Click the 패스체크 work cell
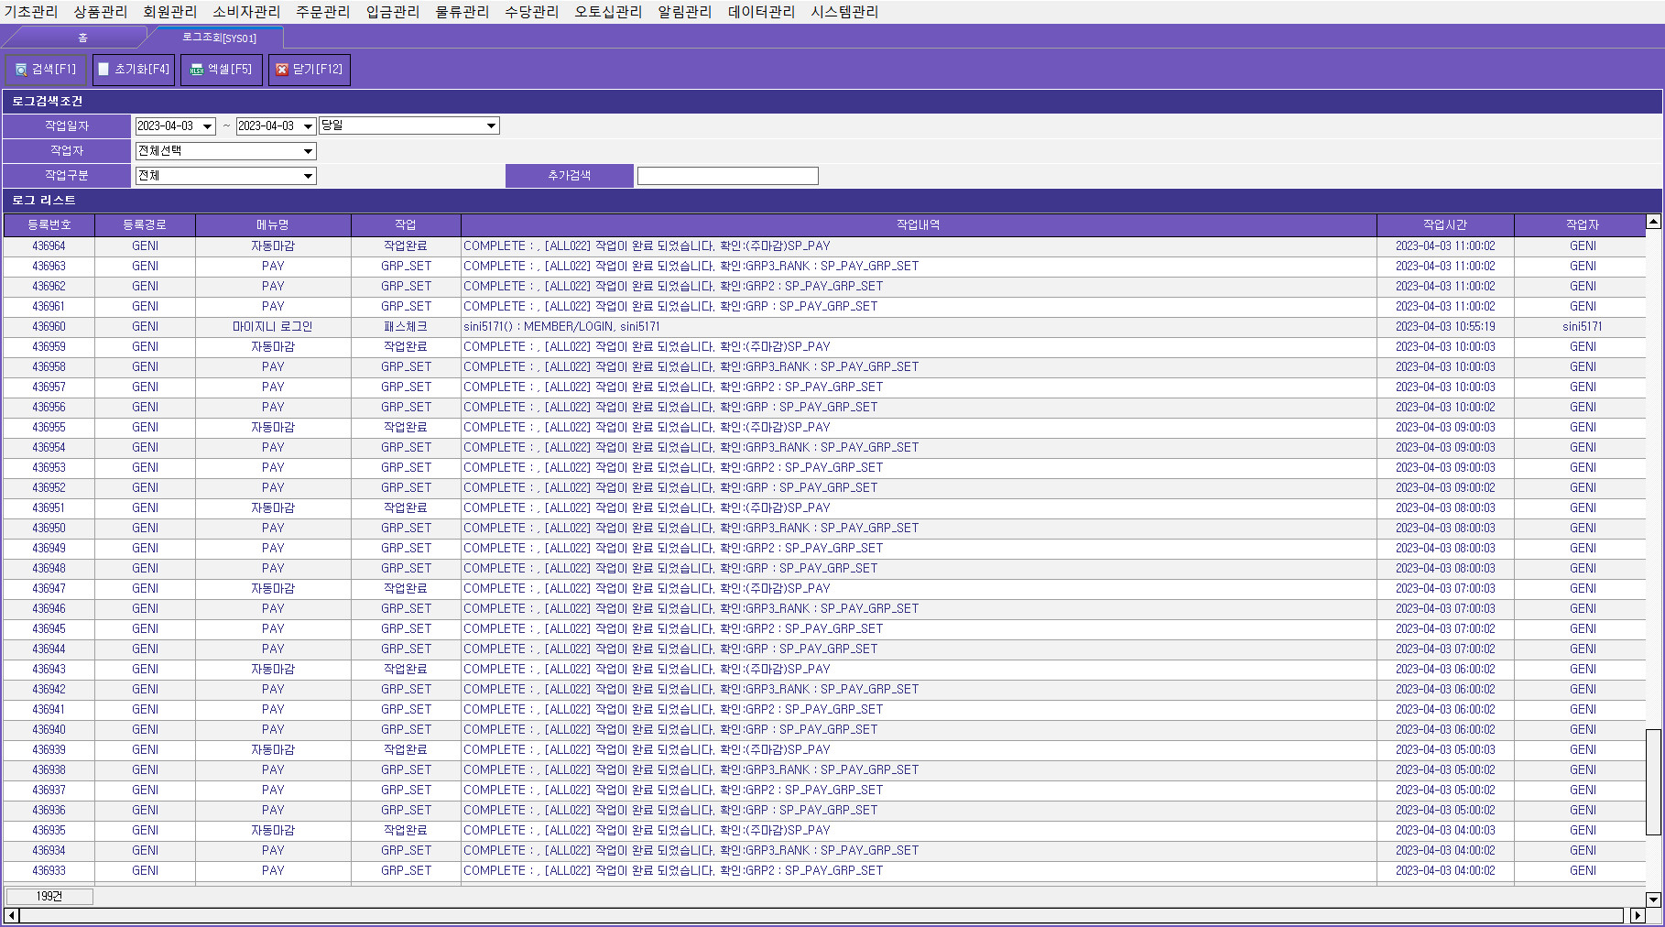This screenshot has width=1665, height=927. (x=406, y=327)
